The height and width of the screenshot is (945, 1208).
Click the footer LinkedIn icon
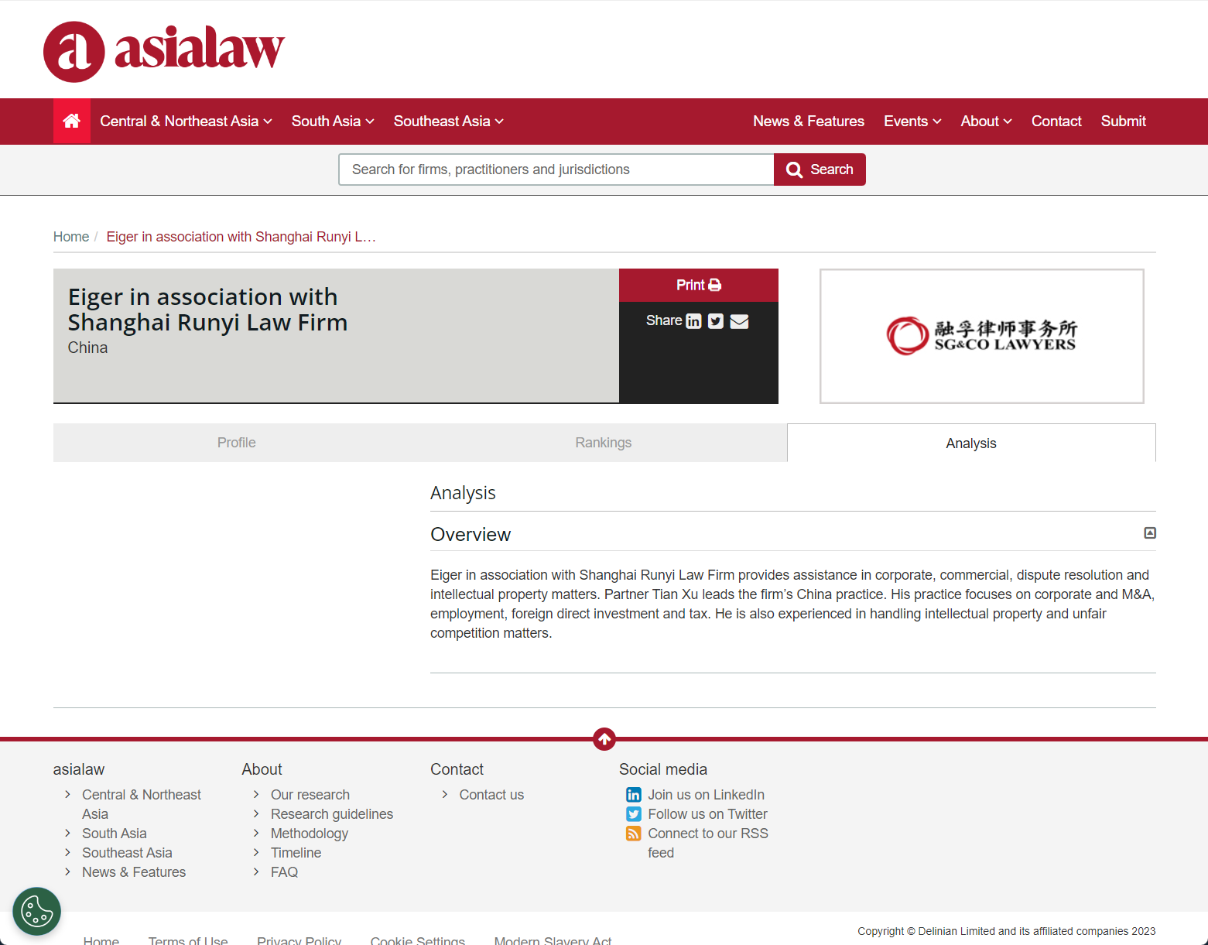coord(634,795)
